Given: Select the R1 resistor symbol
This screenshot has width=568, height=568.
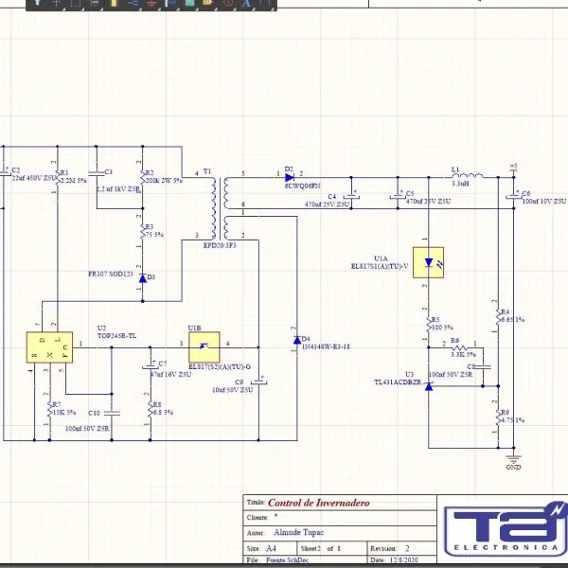Looking at the screenshot, I should click(57, 178).
